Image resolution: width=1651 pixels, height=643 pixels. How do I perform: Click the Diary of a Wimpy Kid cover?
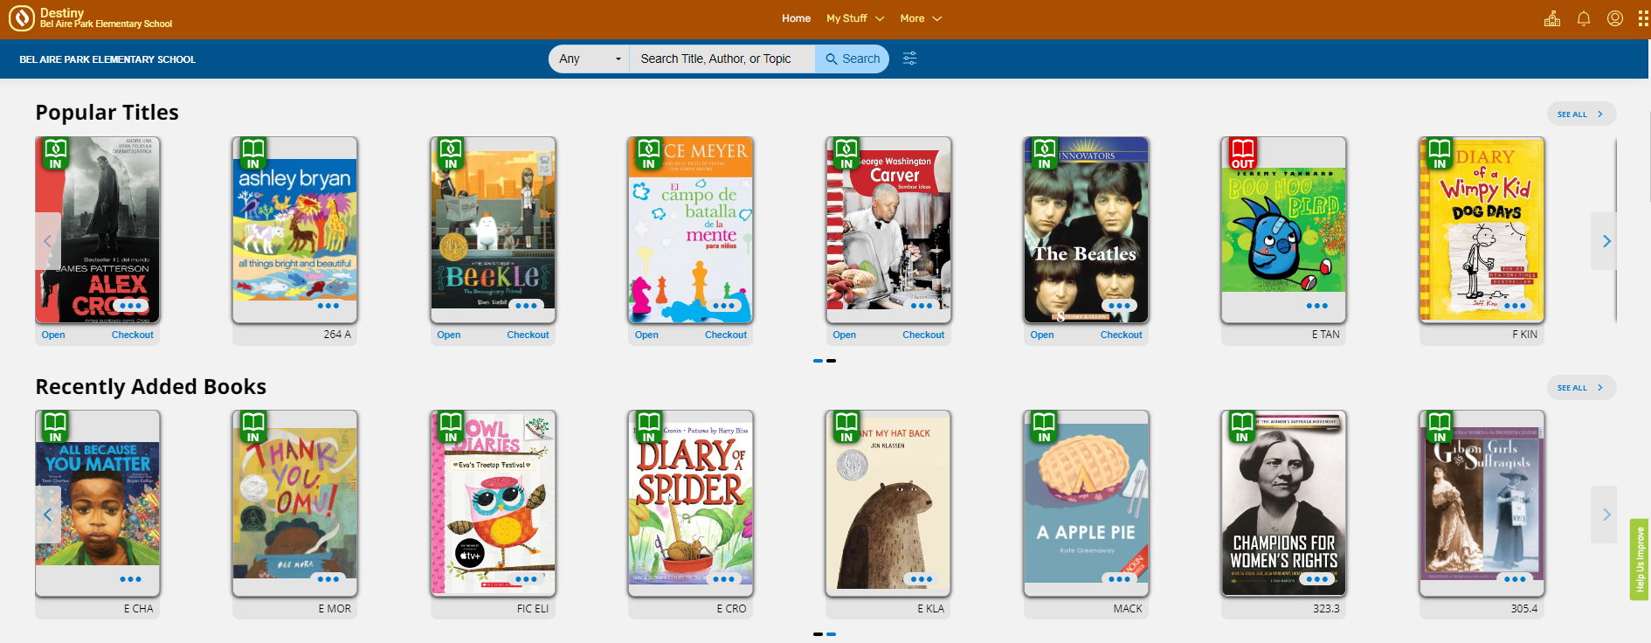[1482, 230]
